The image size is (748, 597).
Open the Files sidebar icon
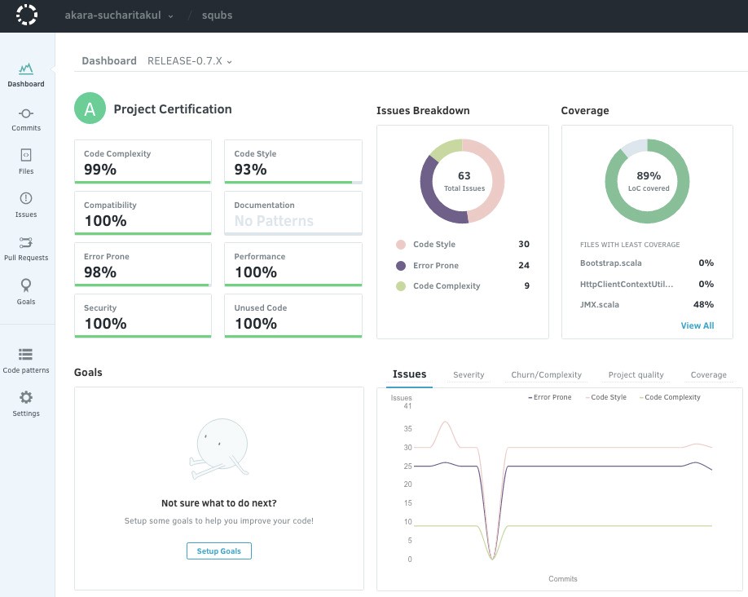click(x=26, y=155)
